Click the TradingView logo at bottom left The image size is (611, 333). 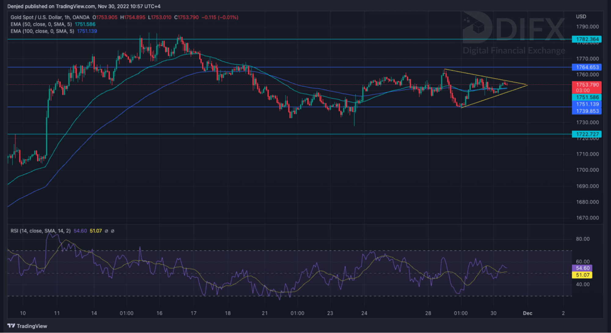pyautogui.click(x=27, y=326)
